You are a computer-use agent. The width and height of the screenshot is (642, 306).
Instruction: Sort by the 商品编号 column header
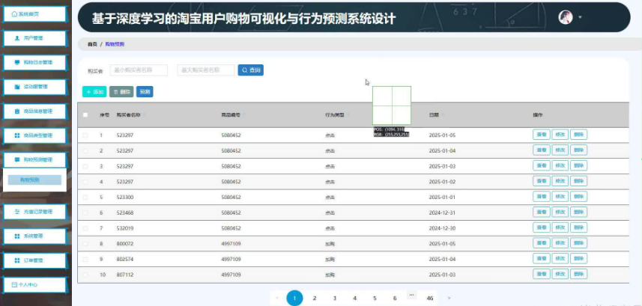pyautogui.click(x=231, y=115)
